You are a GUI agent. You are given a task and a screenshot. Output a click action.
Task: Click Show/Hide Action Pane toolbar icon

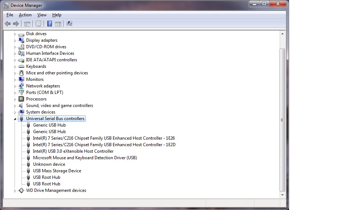tap(58, 24)
